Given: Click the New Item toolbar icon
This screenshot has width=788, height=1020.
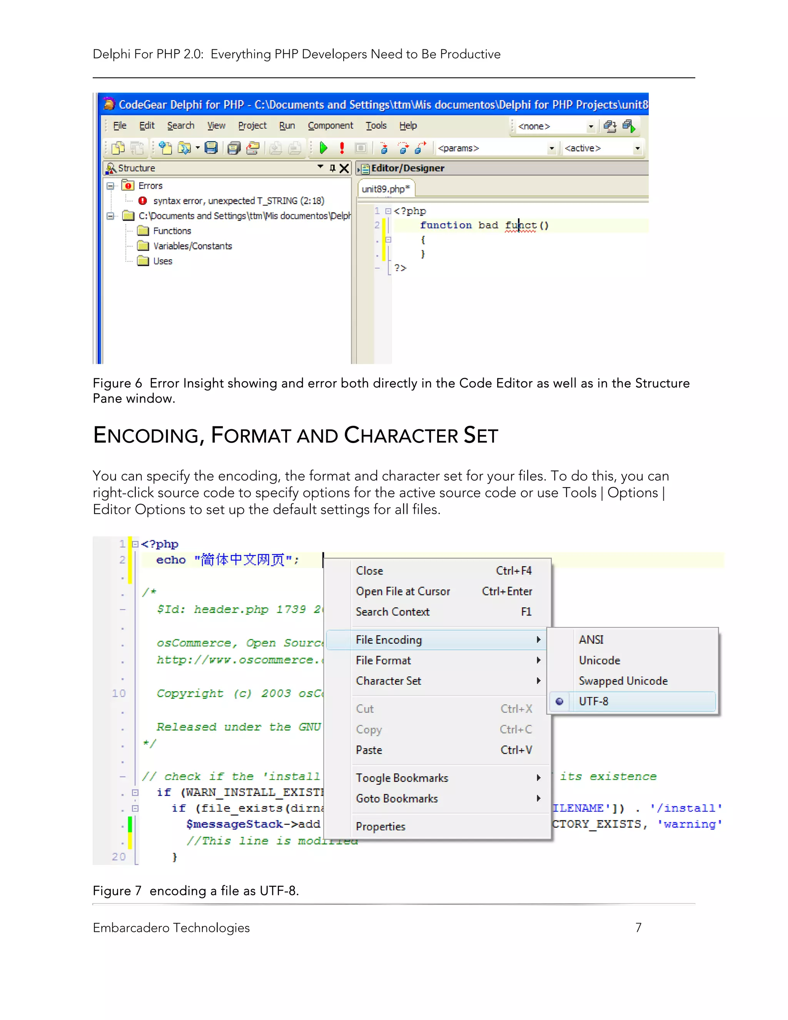Looking at the screenshot, I should pos(165,148).
